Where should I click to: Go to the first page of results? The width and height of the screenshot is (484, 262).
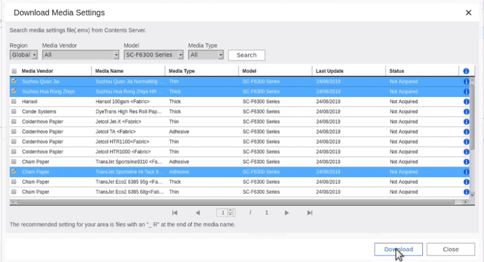coord(174,213)
